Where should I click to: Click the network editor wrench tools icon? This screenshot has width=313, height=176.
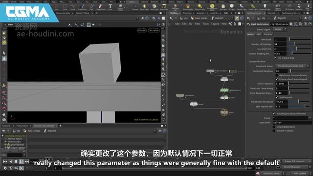tap(230, 24)
